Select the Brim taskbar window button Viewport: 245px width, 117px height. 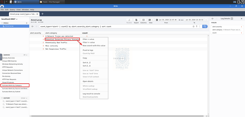tap(26, 2)
